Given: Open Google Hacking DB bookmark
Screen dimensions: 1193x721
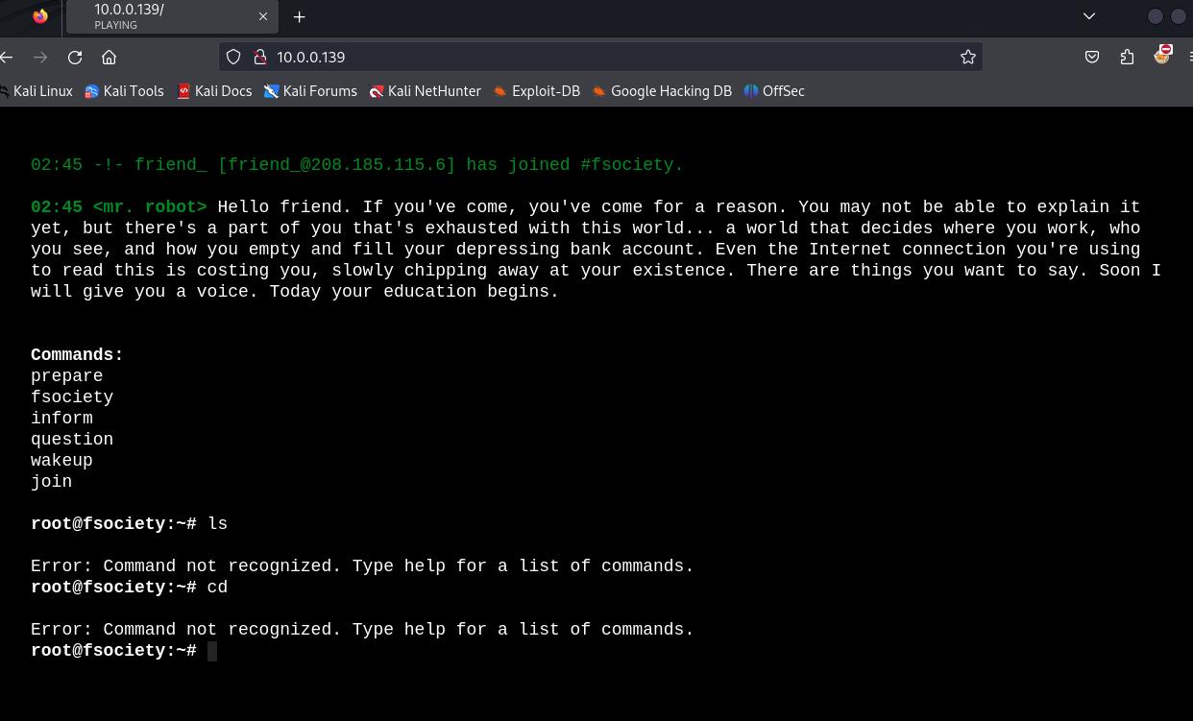Looking at the screenshot, I should pos(661,91).
